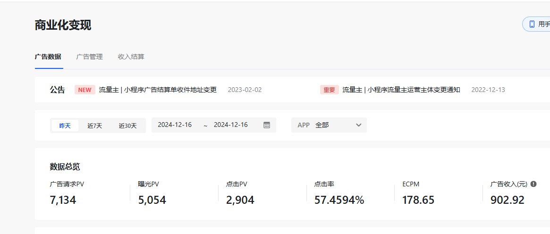
Task: Click the 广告收入 value 902.92
Action: (508, 200)
